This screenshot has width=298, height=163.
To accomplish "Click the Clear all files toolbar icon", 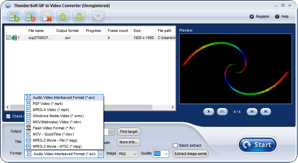I will click(x=47, y=17).
